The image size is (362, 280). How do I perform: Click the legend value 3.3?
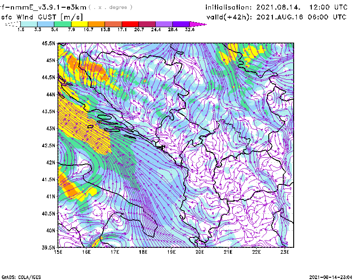coord(38,29)
